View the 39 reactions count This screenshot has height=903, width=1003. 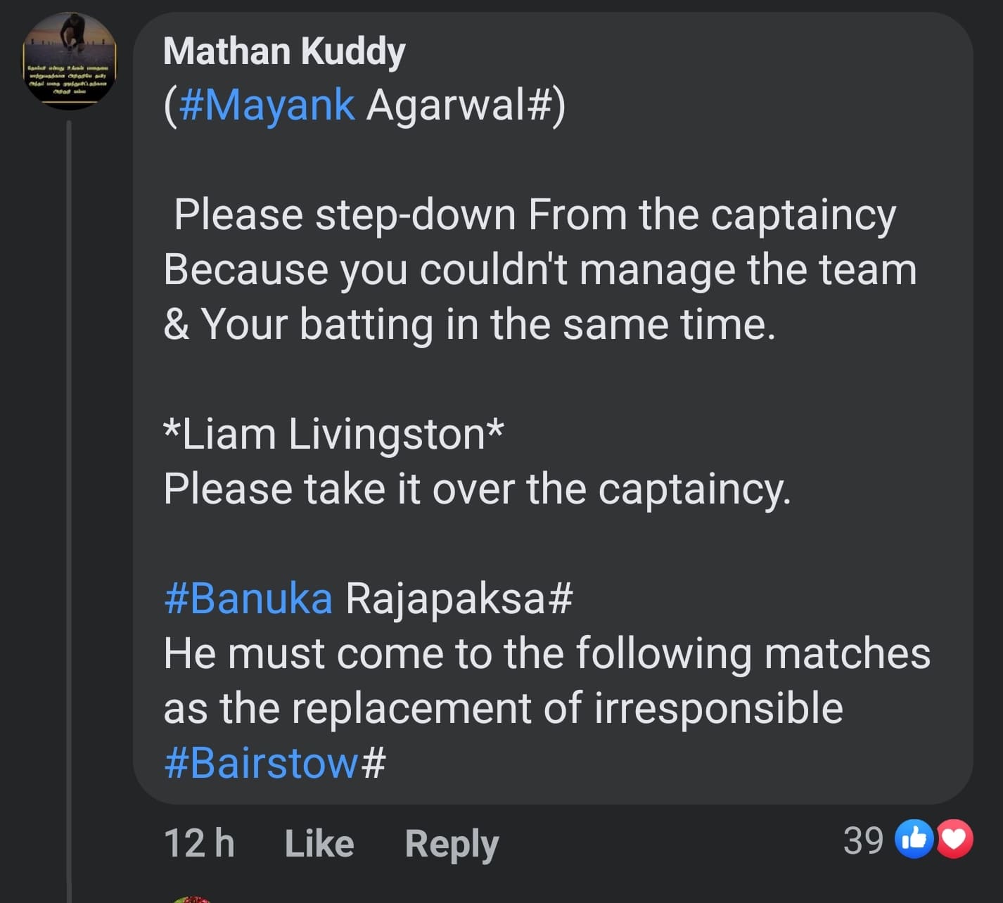863,840
